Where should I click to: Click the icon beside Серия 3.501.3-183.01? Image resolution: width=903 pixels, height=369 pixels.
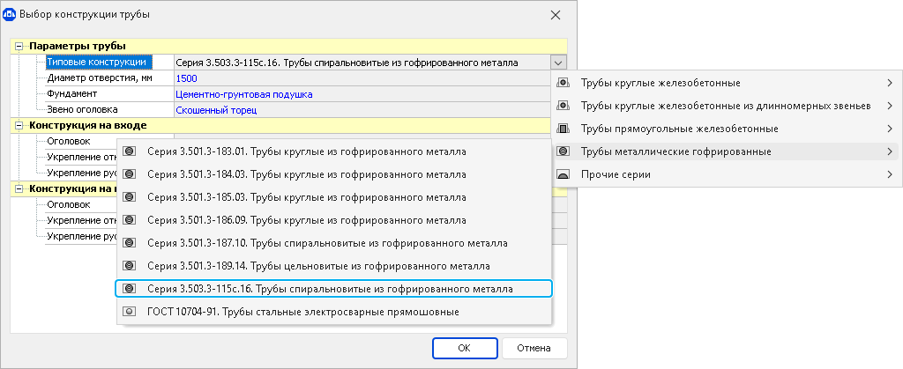coord(130,151)
